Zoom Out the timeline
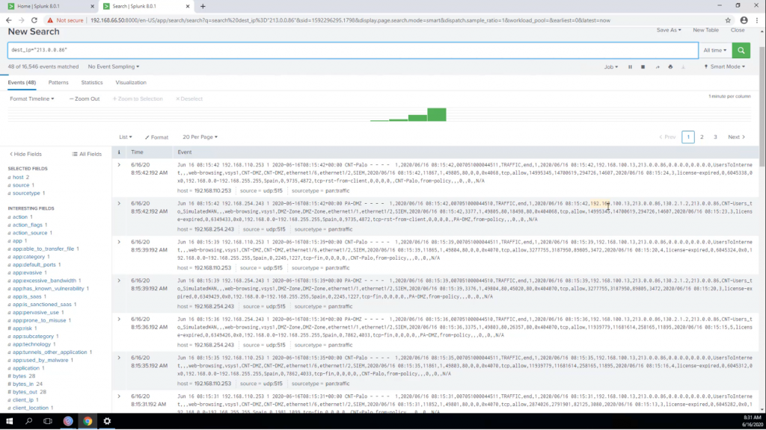The width and height of the screenshot is (766, 430). [x=85, y=99]
